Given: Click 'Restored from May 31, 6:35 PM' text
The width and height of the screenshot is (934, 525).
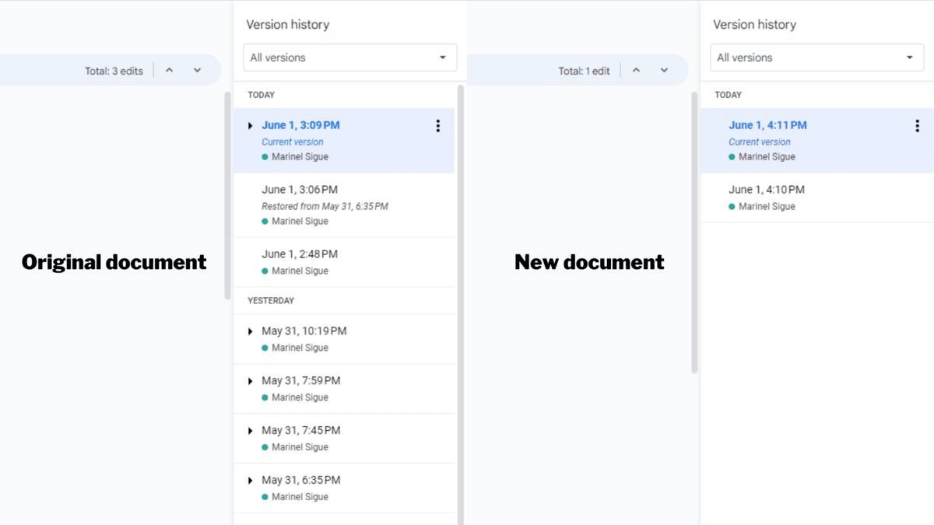Looking at the screenshot, I should coord(325,207).
